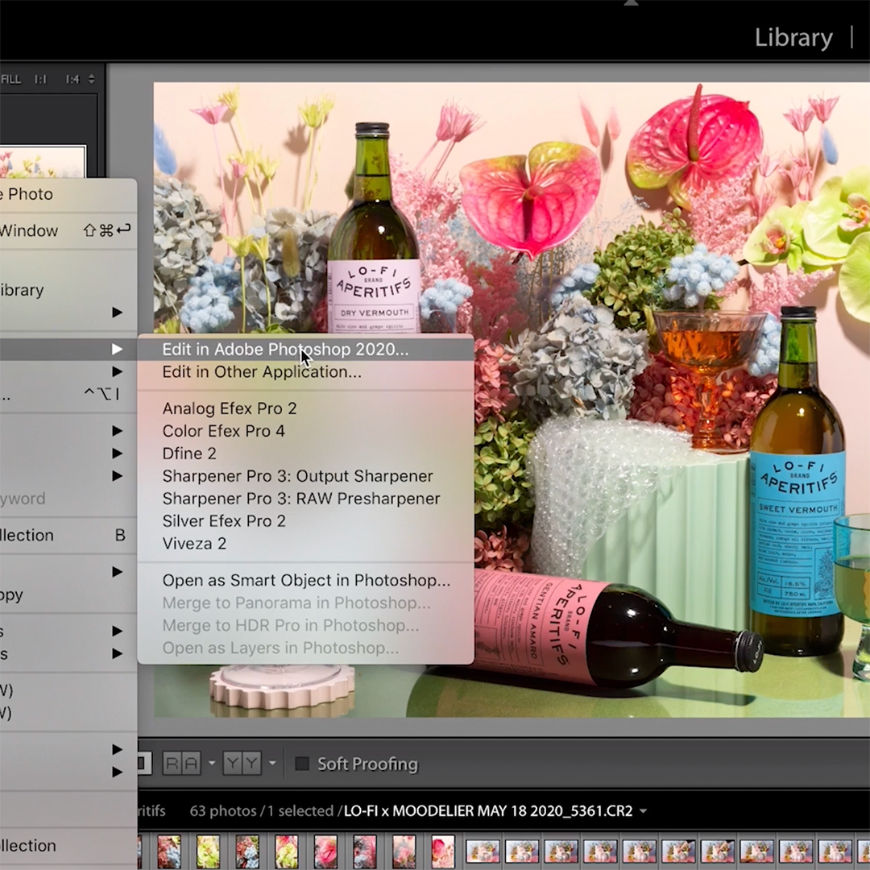Viewport: 870px width, 870px height.
Task: Click greyed Merge to Panorama in Photoshop...
Action: click(306, 603)
